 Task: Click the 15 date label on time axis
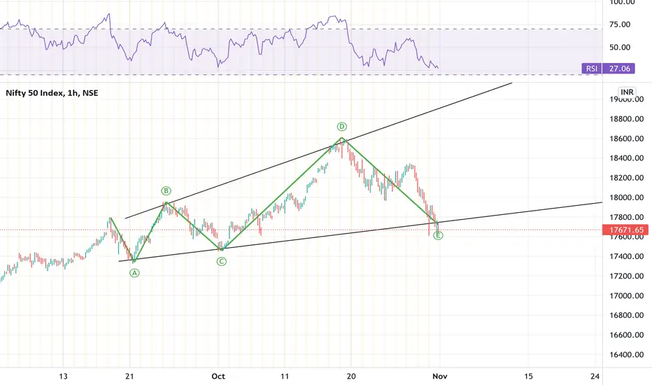pos(528,377)
